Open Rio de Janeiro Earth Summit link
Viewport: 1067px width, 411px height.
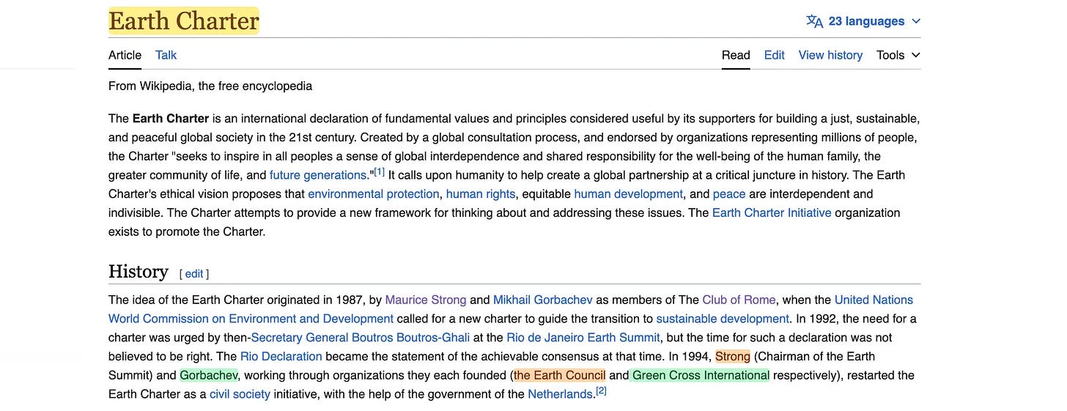click(583, 338)
